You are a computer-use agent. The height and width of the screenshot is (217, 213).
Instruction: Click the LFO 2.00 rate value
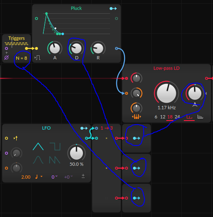click(x=26, y=177)
